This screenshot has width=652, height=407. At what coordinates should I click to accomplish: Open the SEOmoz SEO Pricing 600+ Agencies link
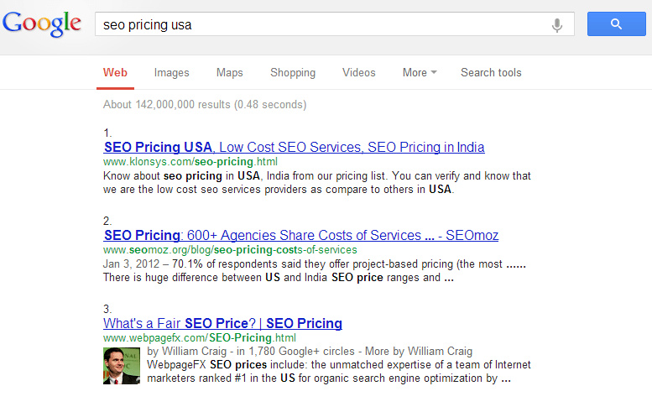click(x=301, y=235)
